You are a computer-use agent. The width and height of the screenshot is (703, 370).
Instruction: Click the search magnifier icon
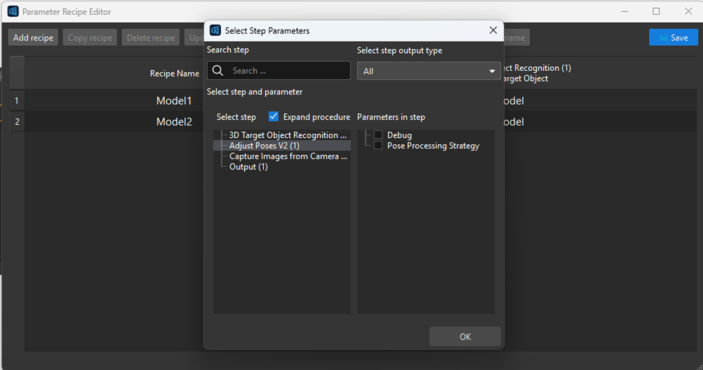click(218, 70)
